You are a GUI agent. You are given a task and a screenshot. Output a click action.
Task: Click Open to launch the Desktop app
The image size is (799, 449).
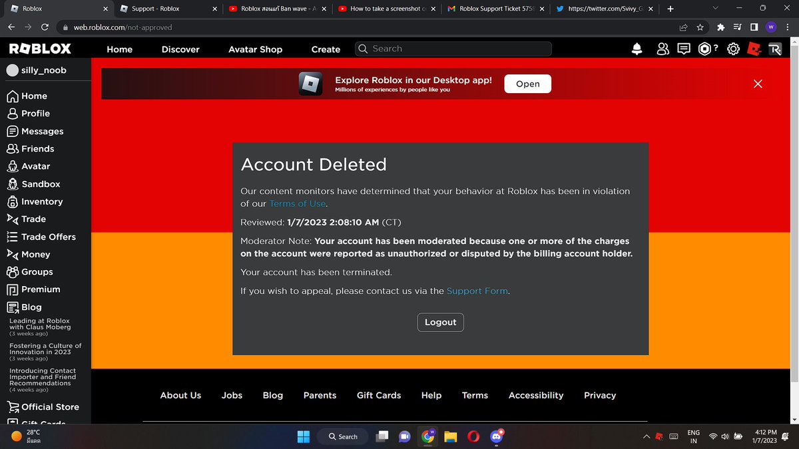coord(527,83)
